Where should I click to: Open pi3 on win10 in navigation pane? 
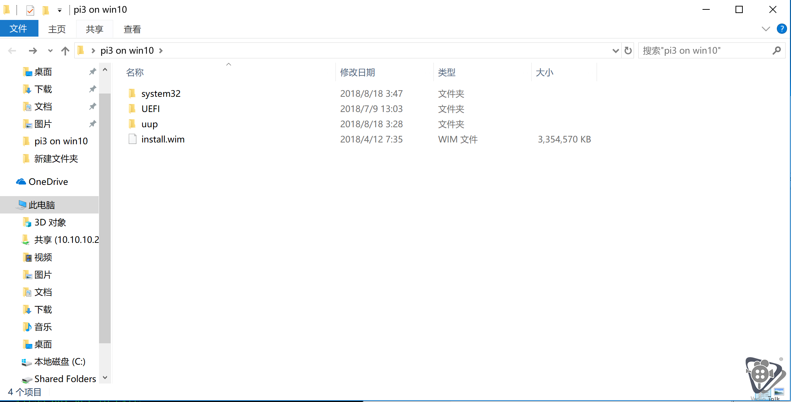(x=61, y=141)
